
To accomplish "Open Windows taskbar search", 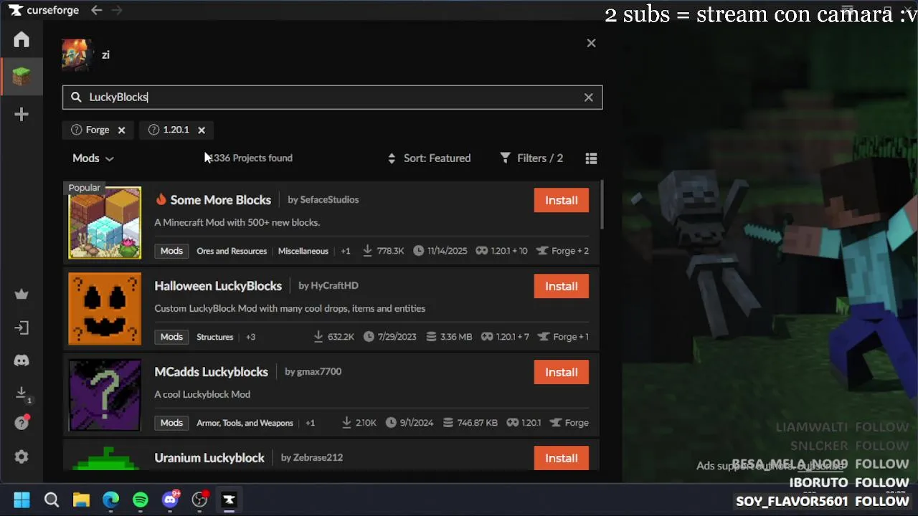I will click(x=52, y=500).
